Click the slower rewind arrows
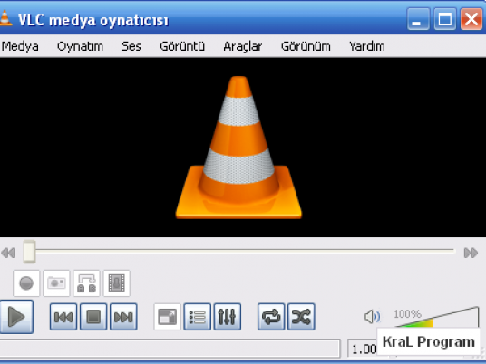Viewport: 486px width, 364px height. point(8,253)
